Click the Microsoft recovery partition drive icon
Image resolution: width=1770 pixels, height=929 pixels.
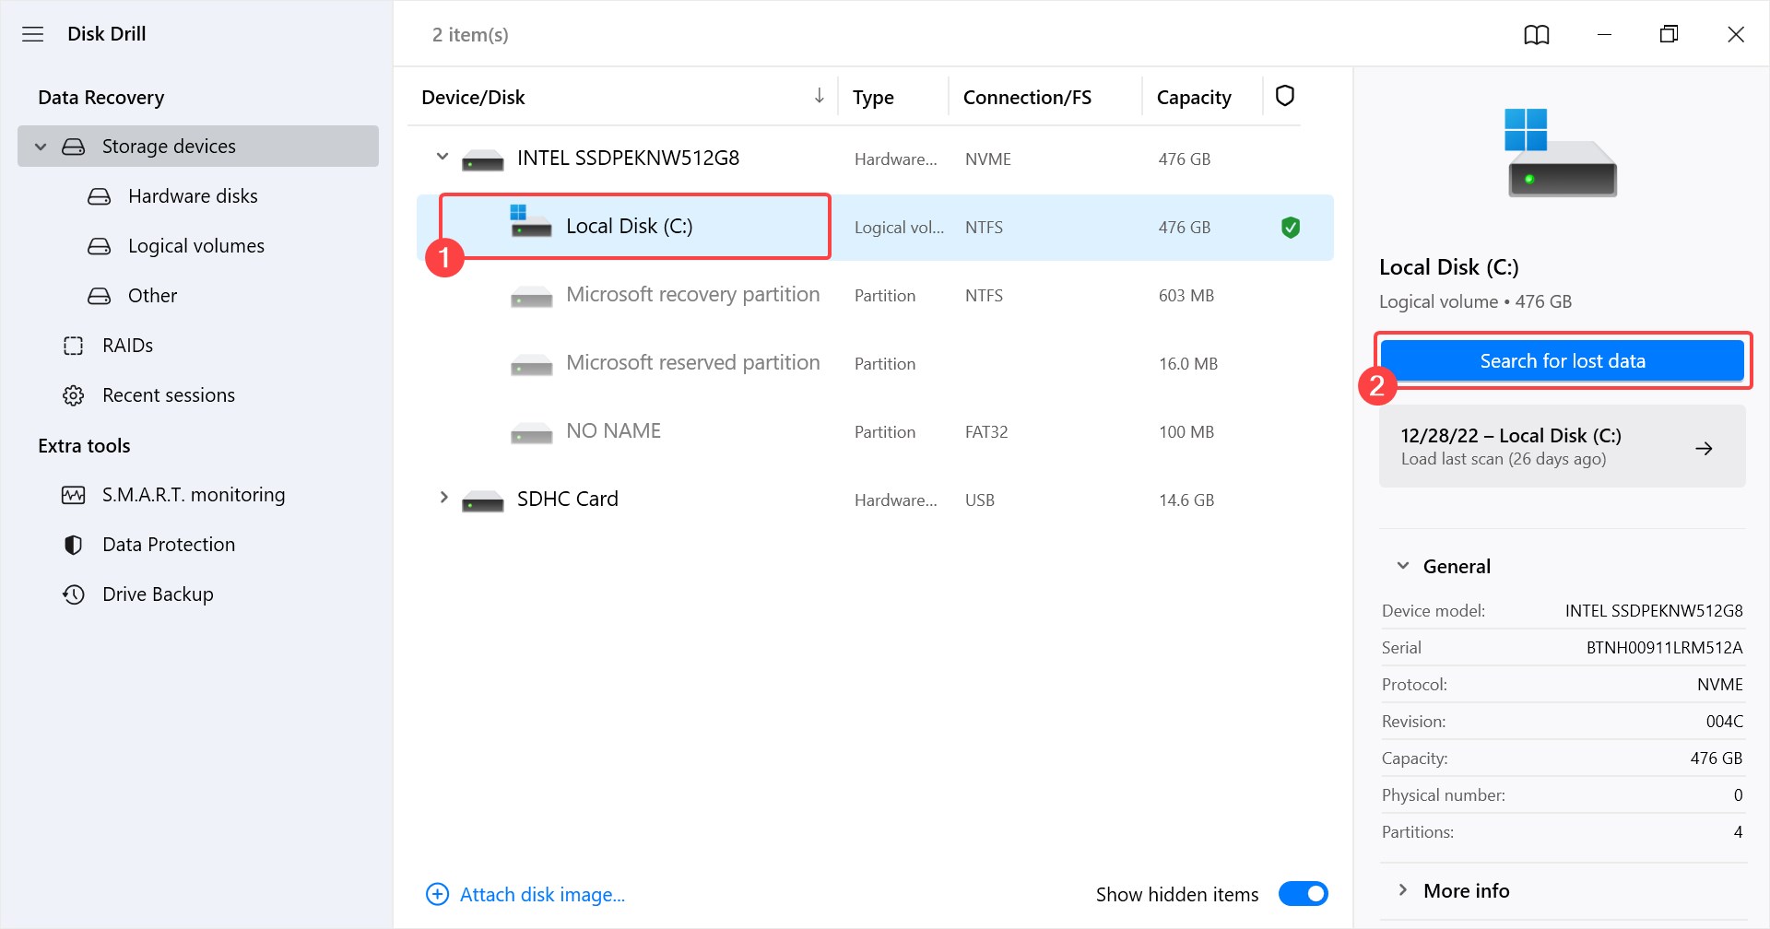point(532,297)
